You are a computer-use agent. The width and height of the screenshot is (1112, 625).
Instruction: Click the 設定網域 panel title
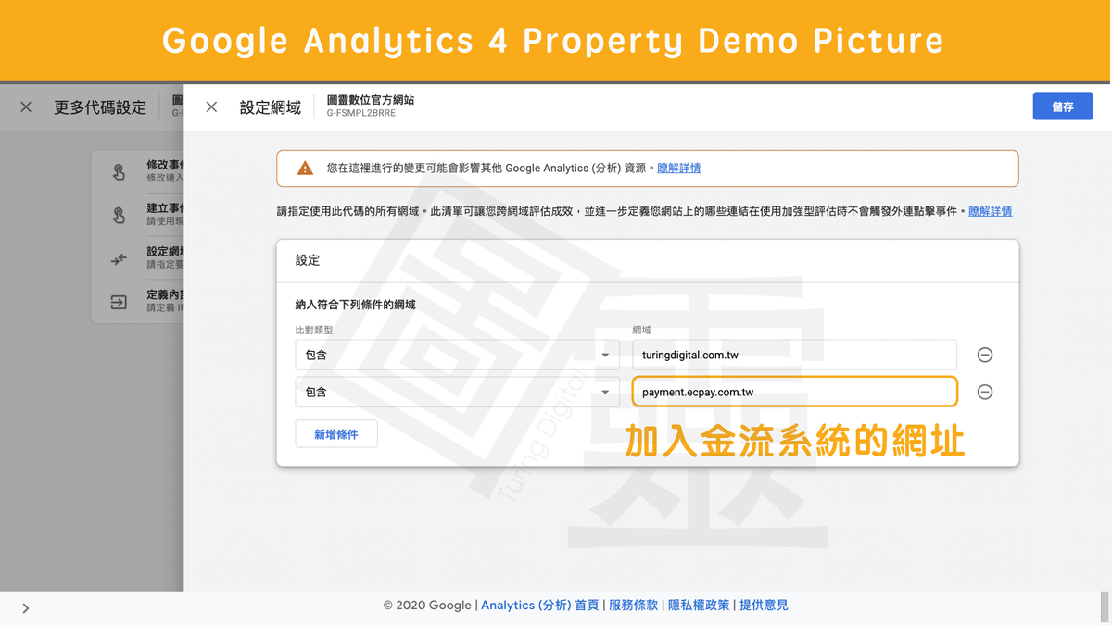pyautogui.click(x=271, y=107)
